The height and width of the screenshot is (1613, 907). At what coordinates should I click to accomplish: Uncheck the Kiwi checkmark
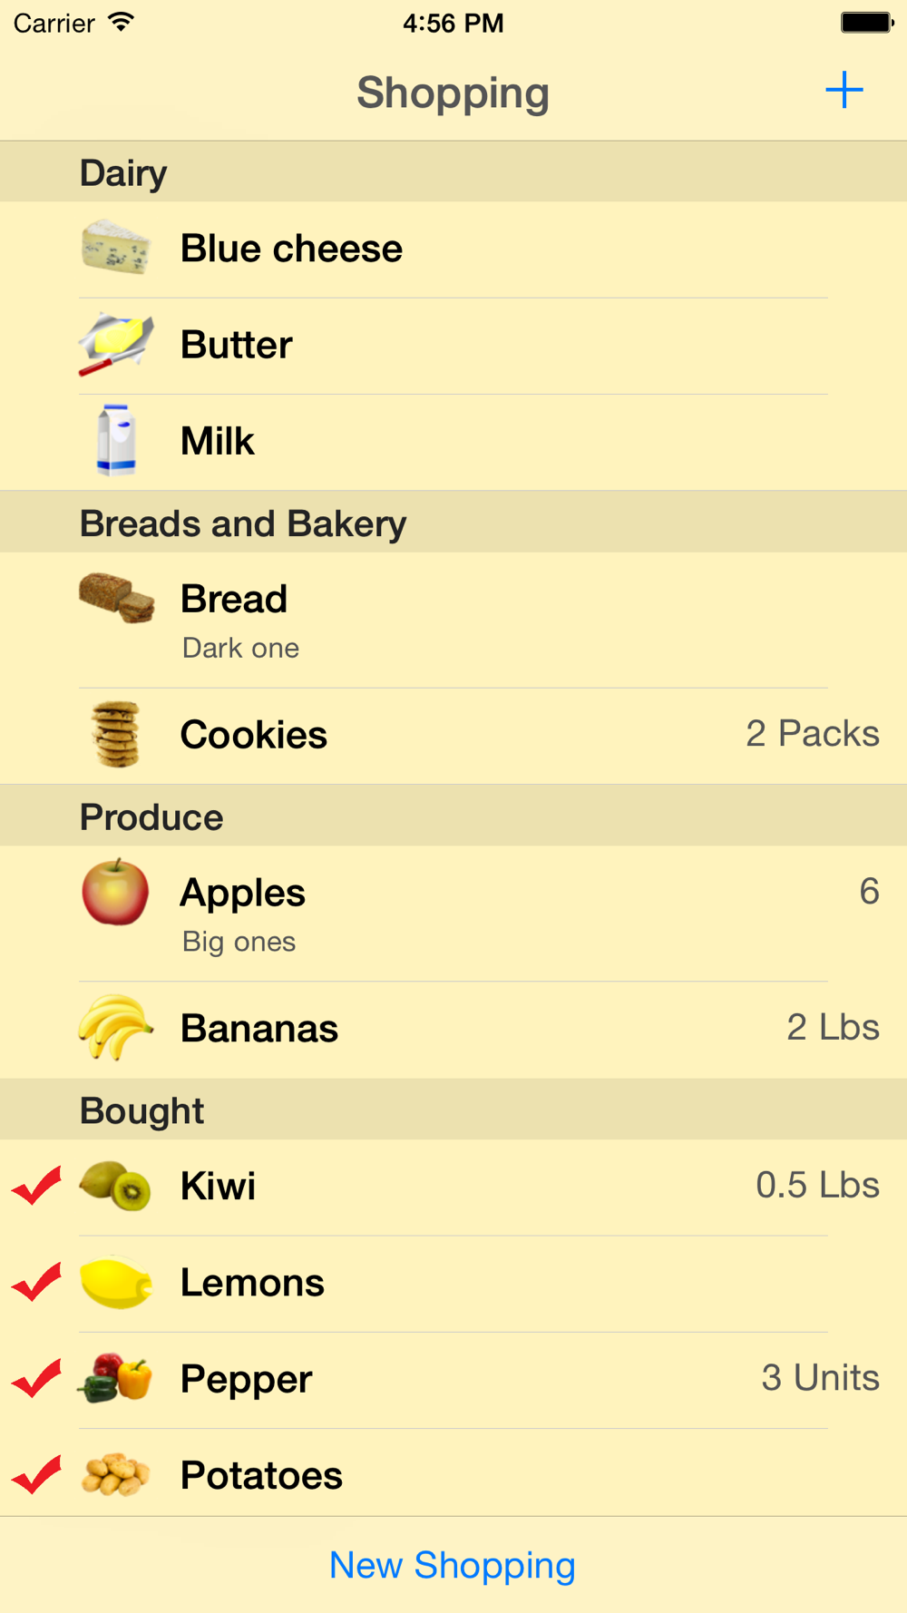coord(37,1186)
